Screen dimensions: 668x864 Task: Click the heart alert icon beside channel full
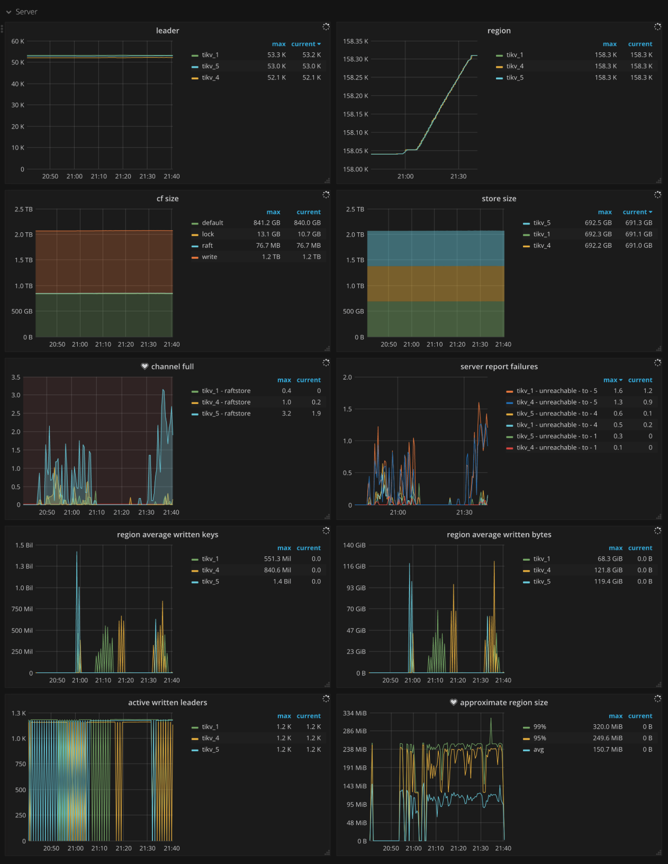pyautogui.click(x=145, y=366)
